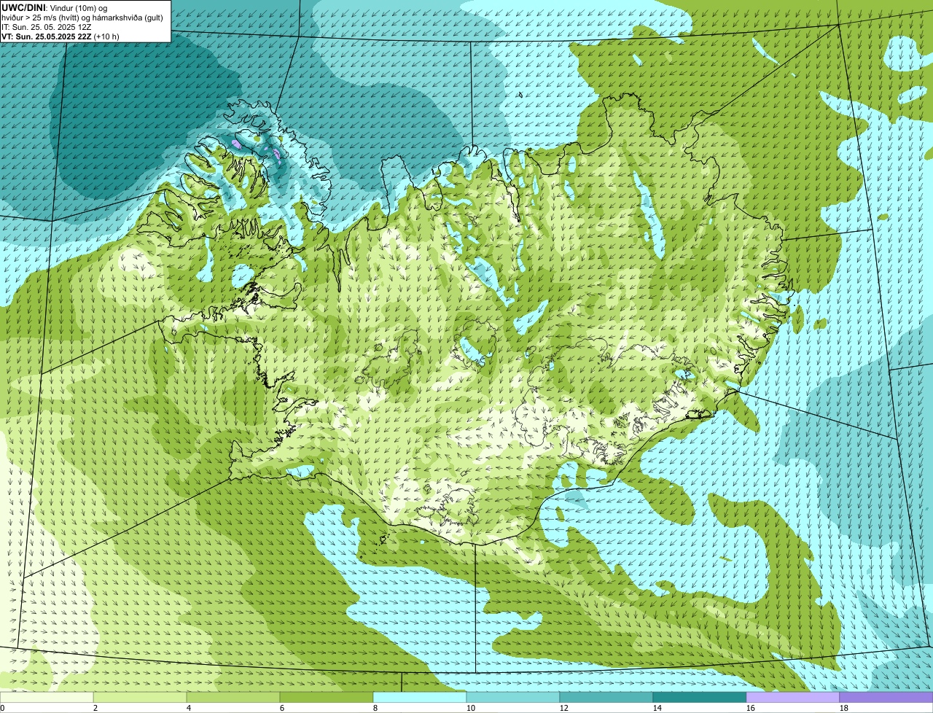Click the scale label '16'
This screenshot has height=713, width=933.
pyautogui.click(x=751, y=708)
